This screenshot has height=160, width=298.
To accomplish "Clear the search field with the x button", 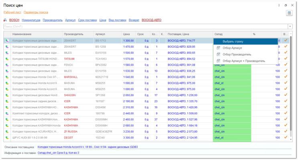I will tap(290, 26).
